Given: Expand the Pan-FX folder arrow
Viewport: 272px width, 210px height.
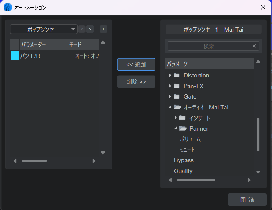Looking at the screenshot, I should [170, 86].
